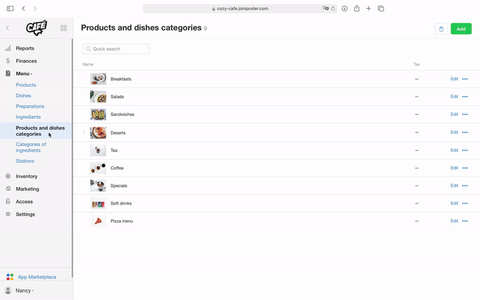This screenshot has height=300, width=480.
Task: Focus the Quick search field
Action: point(116,49)
